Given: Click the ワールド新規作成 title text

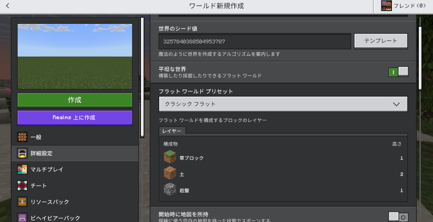Looking at the screenshot, I should pos(216,6).
